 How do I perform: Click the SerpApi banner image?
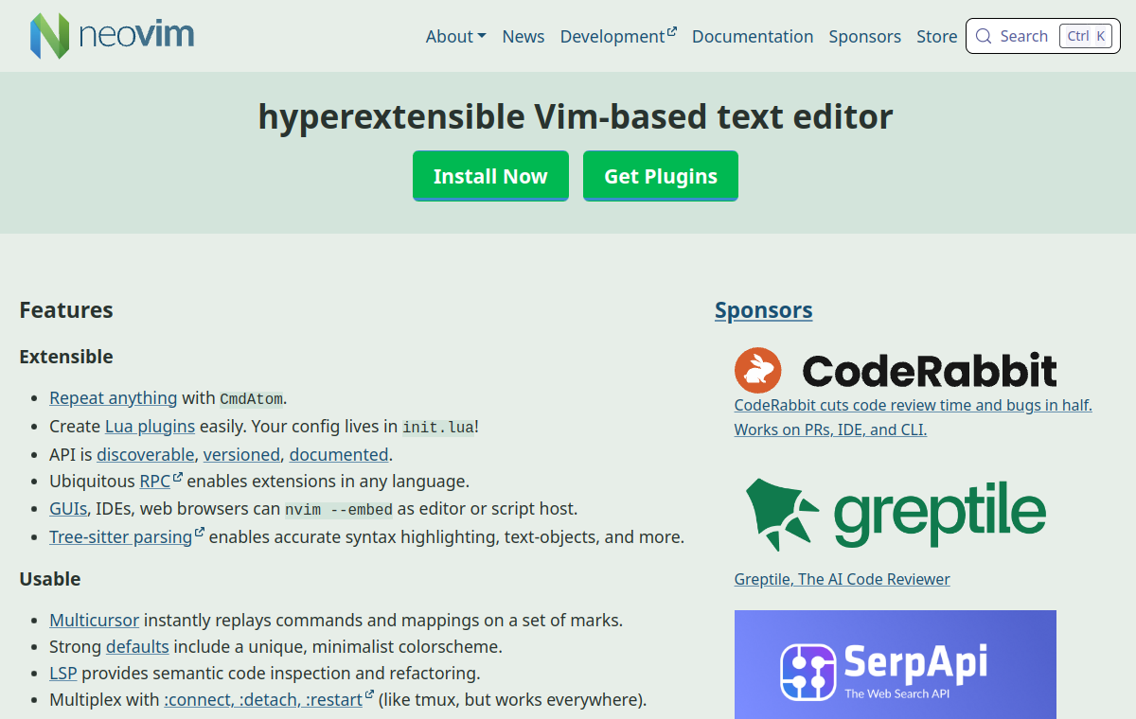tap(896, 664)
